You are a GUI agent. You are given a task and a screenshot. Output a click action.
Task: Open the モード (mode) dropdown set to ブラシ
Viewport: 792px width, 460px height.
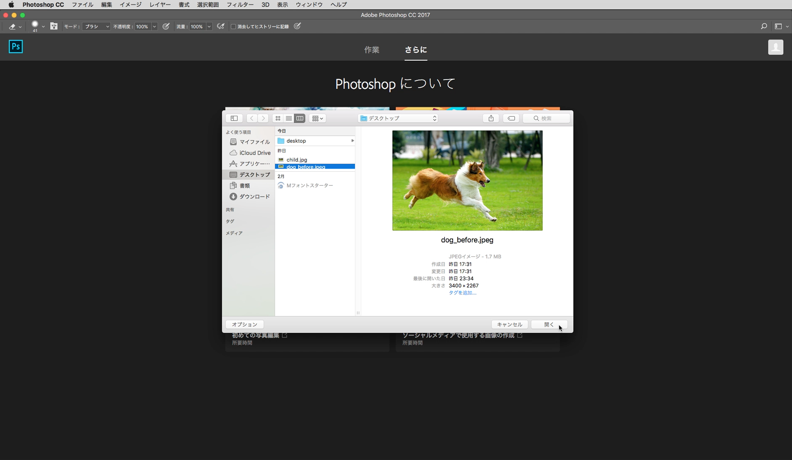pos(96,26)
